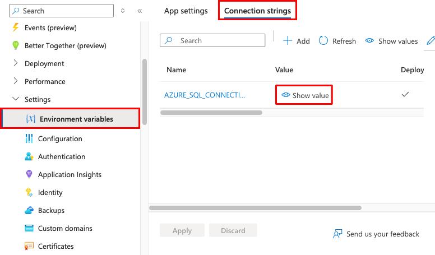435x255 pixels.
Task: Toggle Show values in the toolbar
Action: 391,41
